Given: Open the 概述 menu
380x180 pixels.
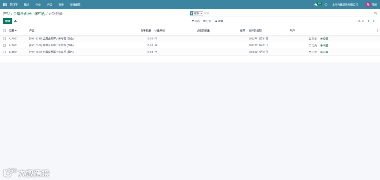Looking at the screenshot, I should (27, 5).
